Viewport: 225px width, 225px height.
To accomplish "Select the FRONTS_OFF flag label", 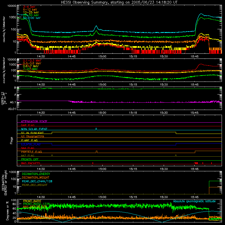I will (30, 159).
